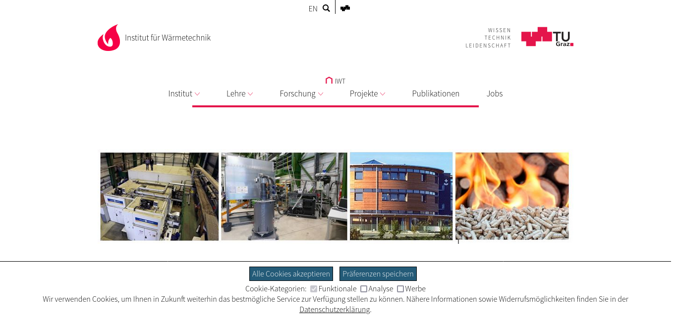Expand the Projekte dropdown arrow
The width and height of the screenshot is (677, 322).
click(383, 94)
